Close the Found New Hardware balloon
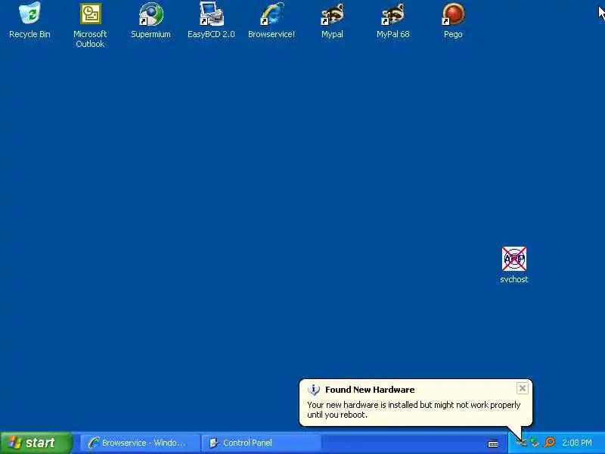The height and width of the screenshot is (454, 605). click(522, 388)
